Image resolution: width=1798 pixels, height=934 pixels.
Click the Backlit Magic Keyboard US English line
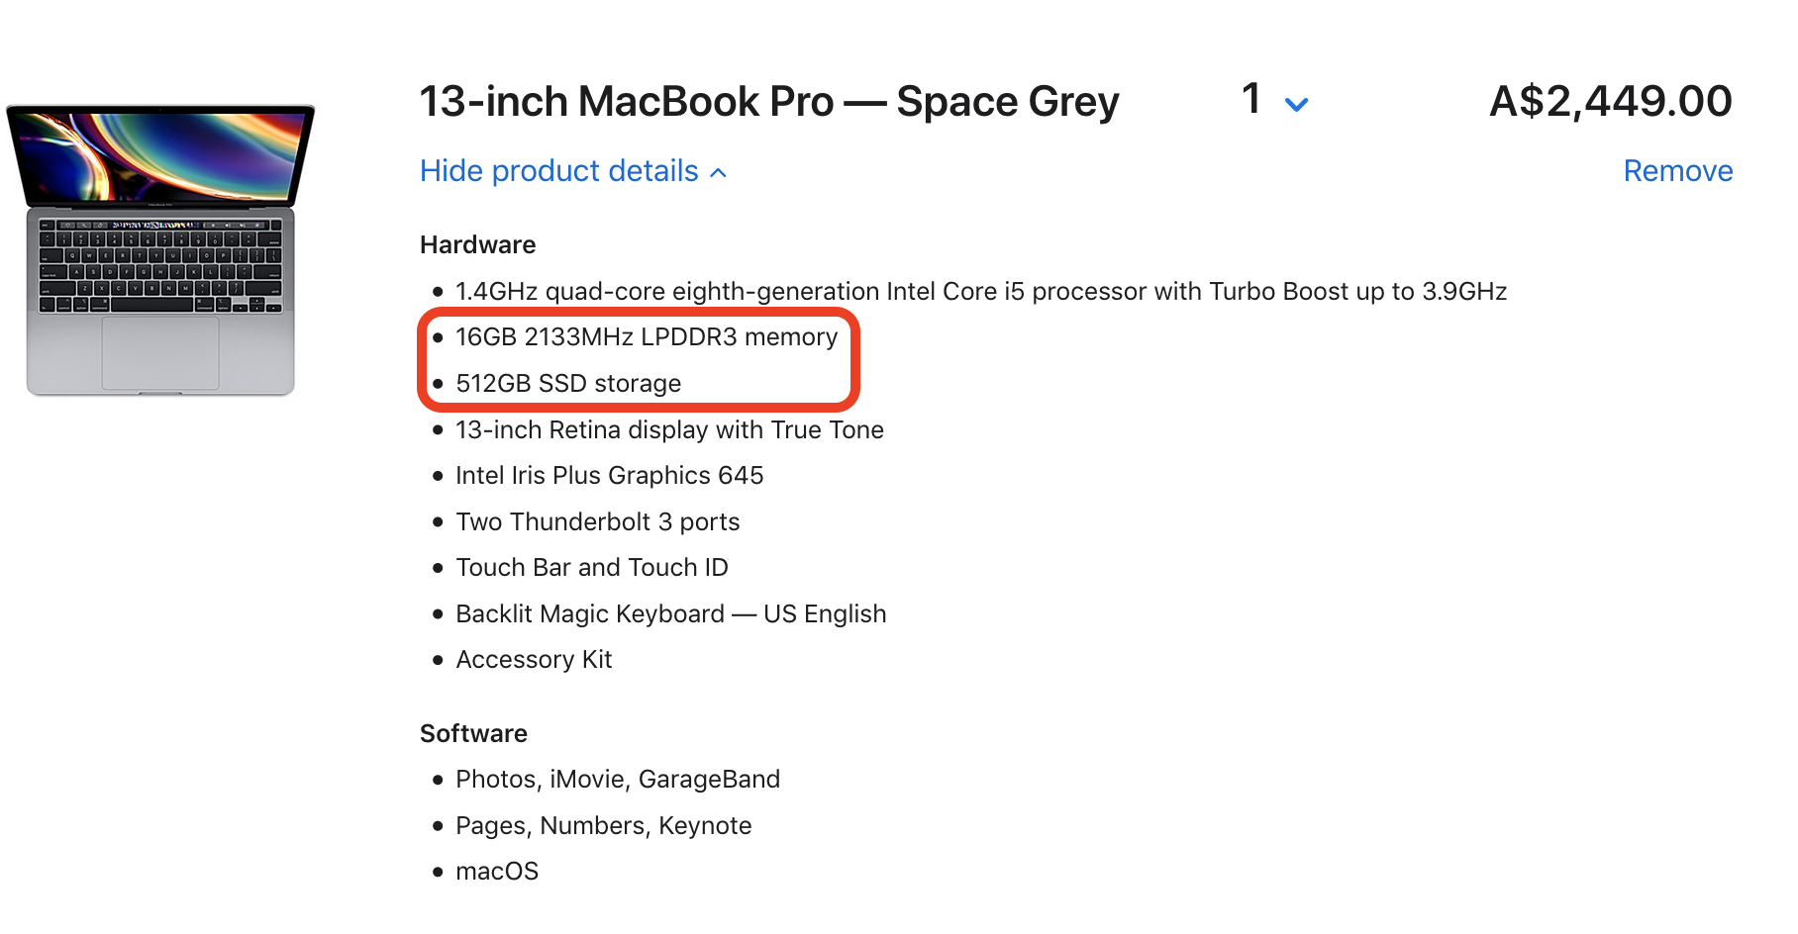tap(670, 614)
